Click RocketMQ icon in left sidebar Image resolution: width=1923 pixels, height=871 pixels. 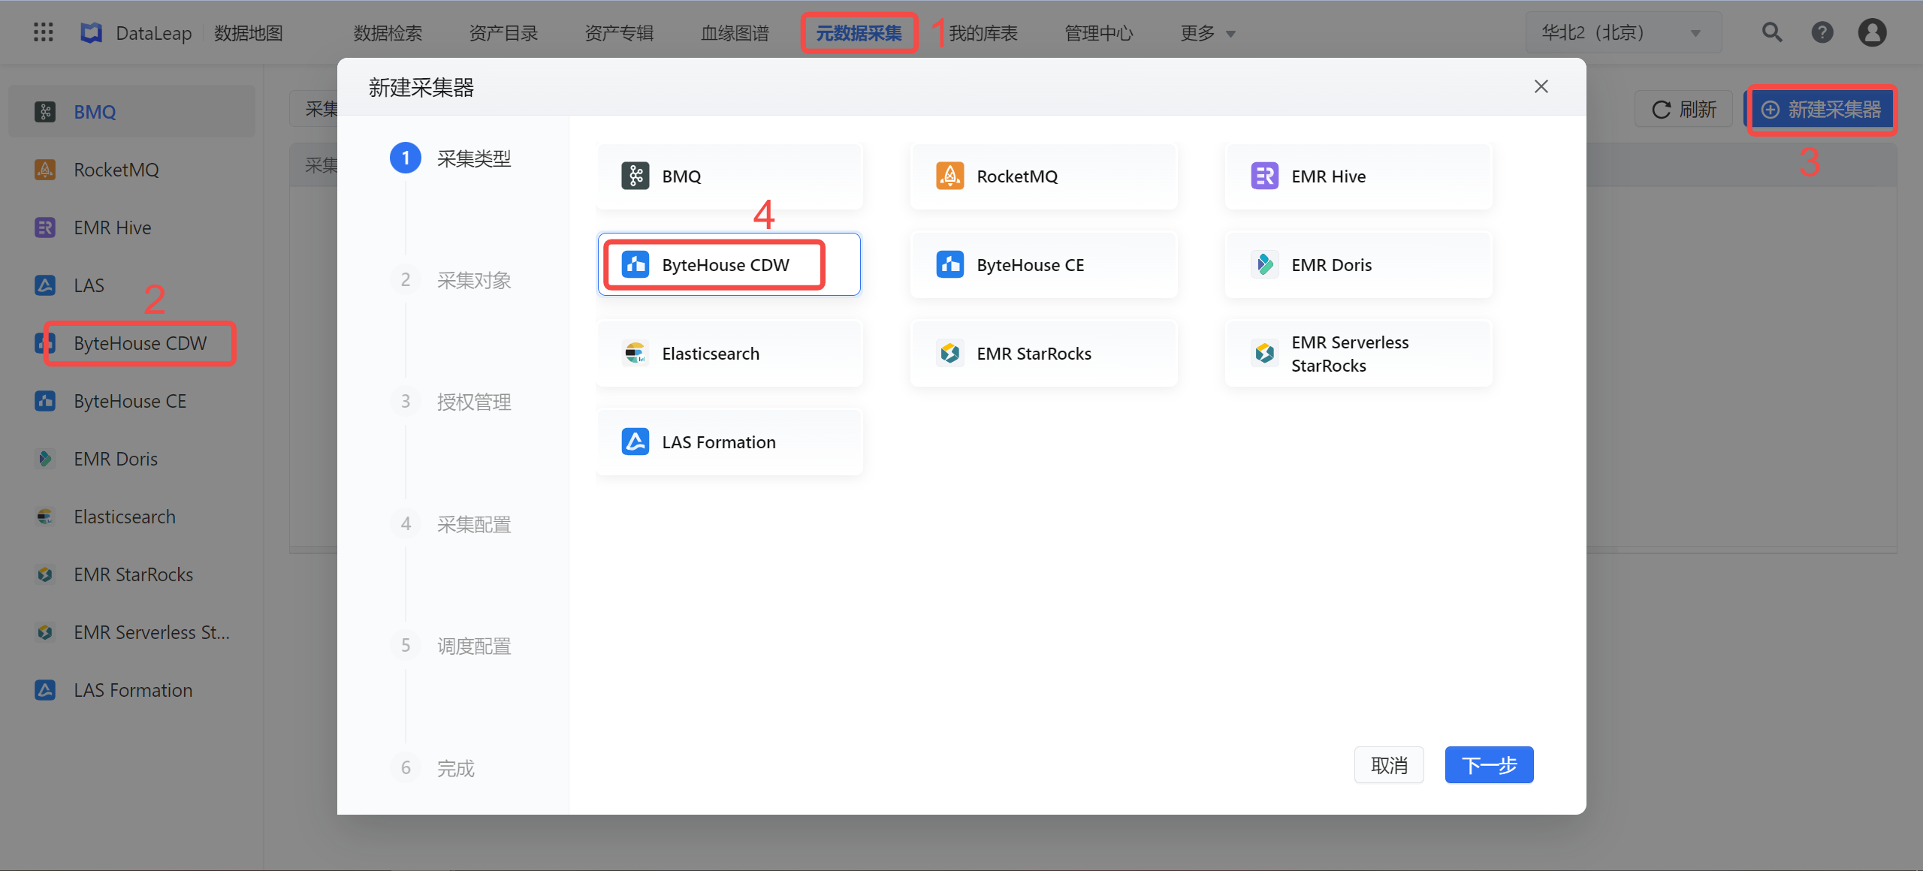(45, 170)
